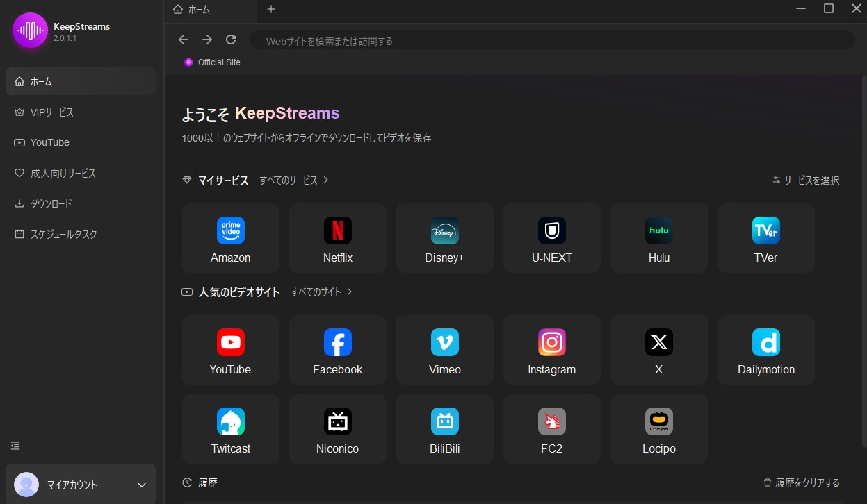Screen dimensions: 867x504
Task: Open サービスを選択 to choose services
Action: (x=805, y=180)
